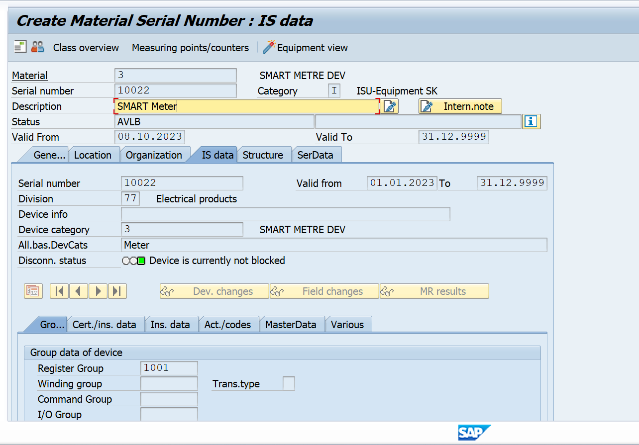Click the Device info field
This screenshot has height=445, width=639.
286,214
